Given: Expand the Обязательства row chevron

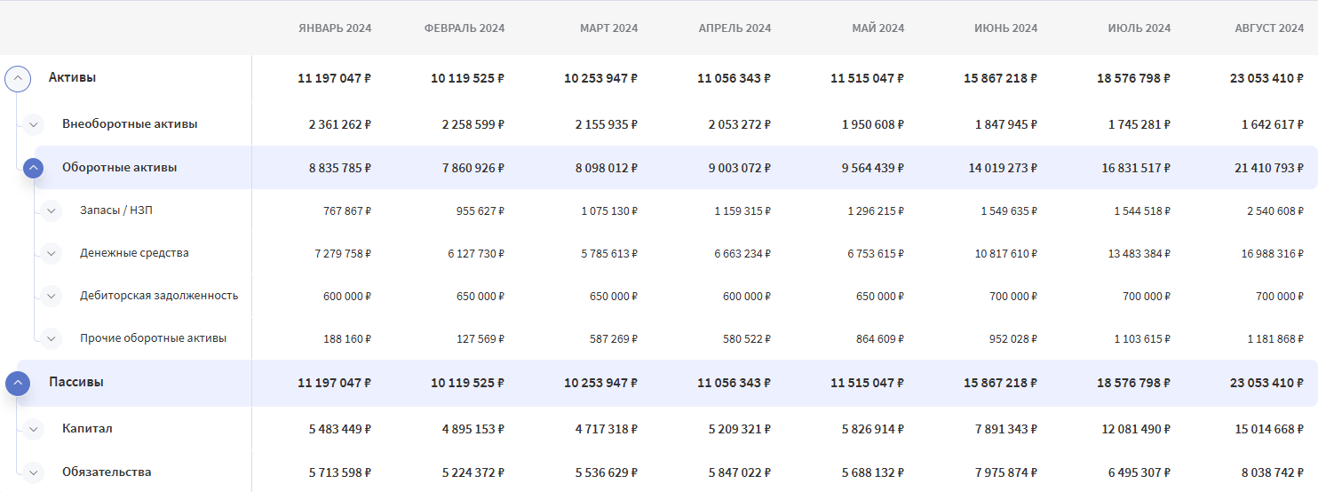Looking at the screenshot, I should [34, 472].
